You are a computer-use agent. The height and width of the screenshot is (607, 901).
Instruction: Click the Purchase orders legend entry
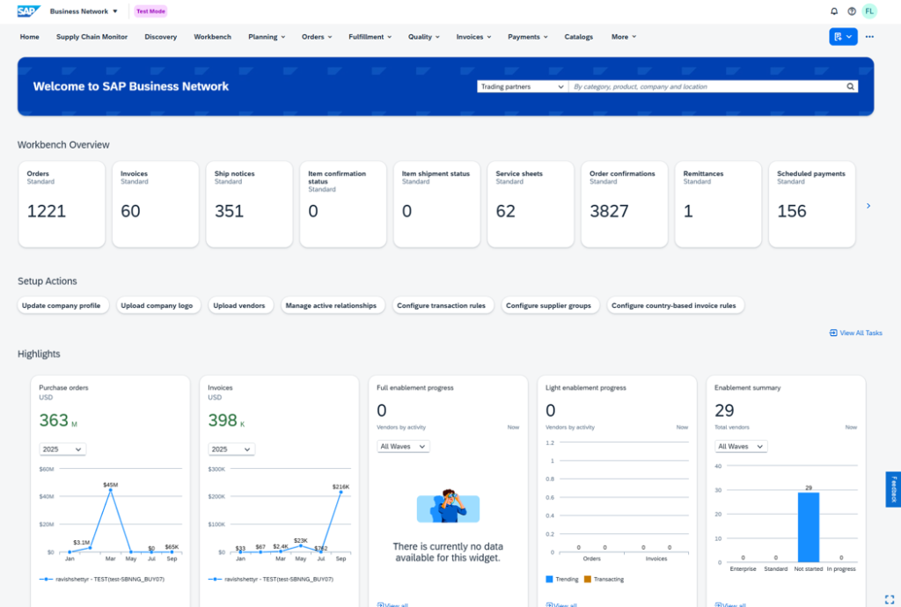[102, 579]
